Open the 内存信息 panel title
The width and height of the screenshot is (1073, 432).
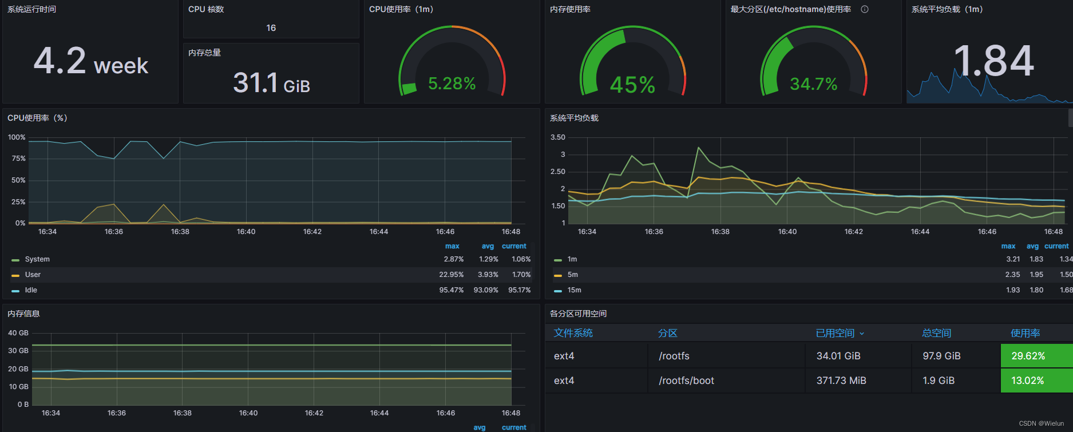point(23,314)
